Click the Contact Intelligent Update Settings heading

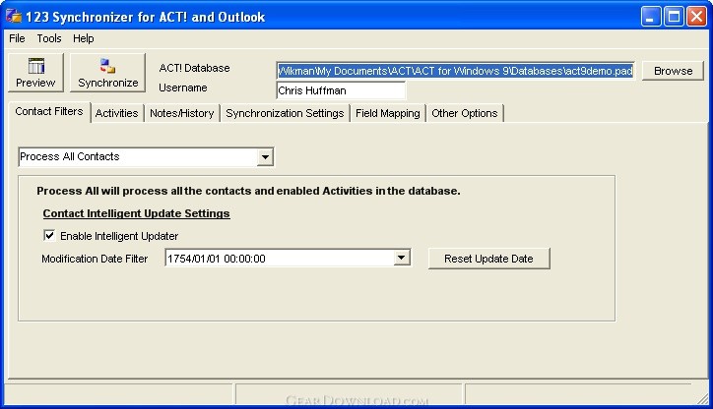(137, 213)
